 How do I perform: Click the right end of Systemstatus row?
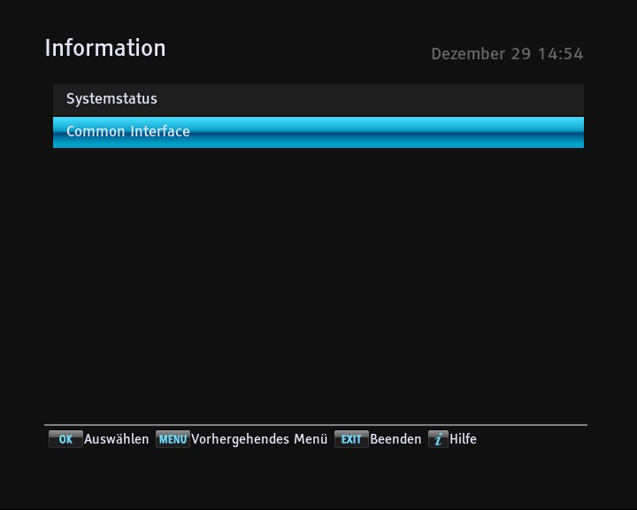pos(566,99)
